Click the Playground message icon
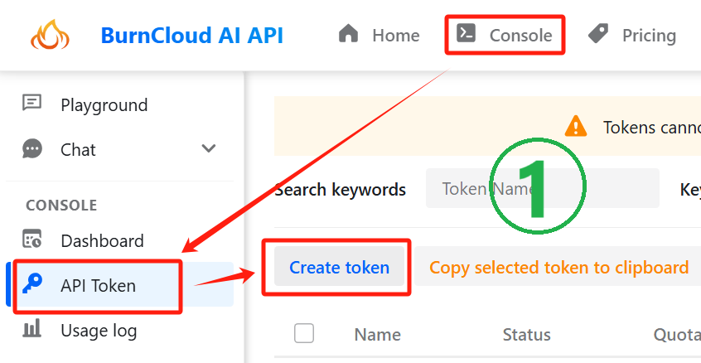 (x=32, y=103)
